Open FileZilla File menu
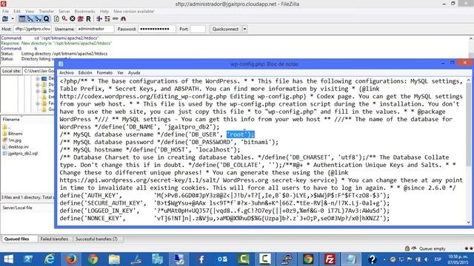This screenshot has height=266, width=474. [x=5, y=11]
